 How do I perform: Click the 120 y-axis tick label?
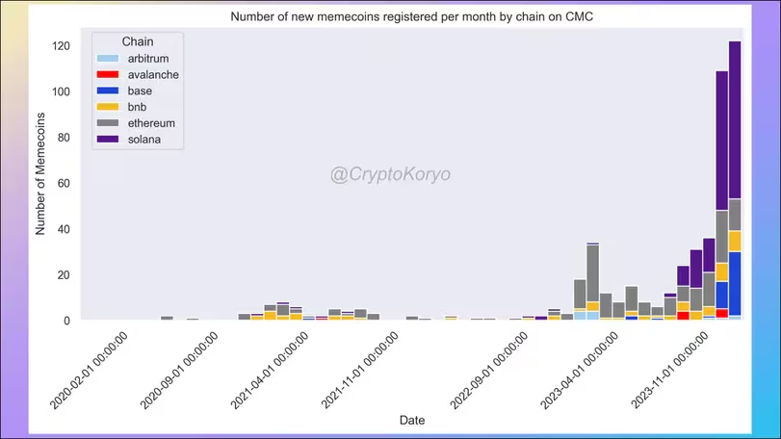[61, 46]
